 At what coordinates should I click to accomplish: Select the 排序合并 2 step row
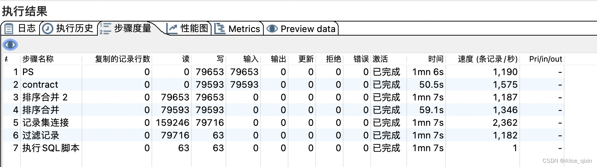284,97
